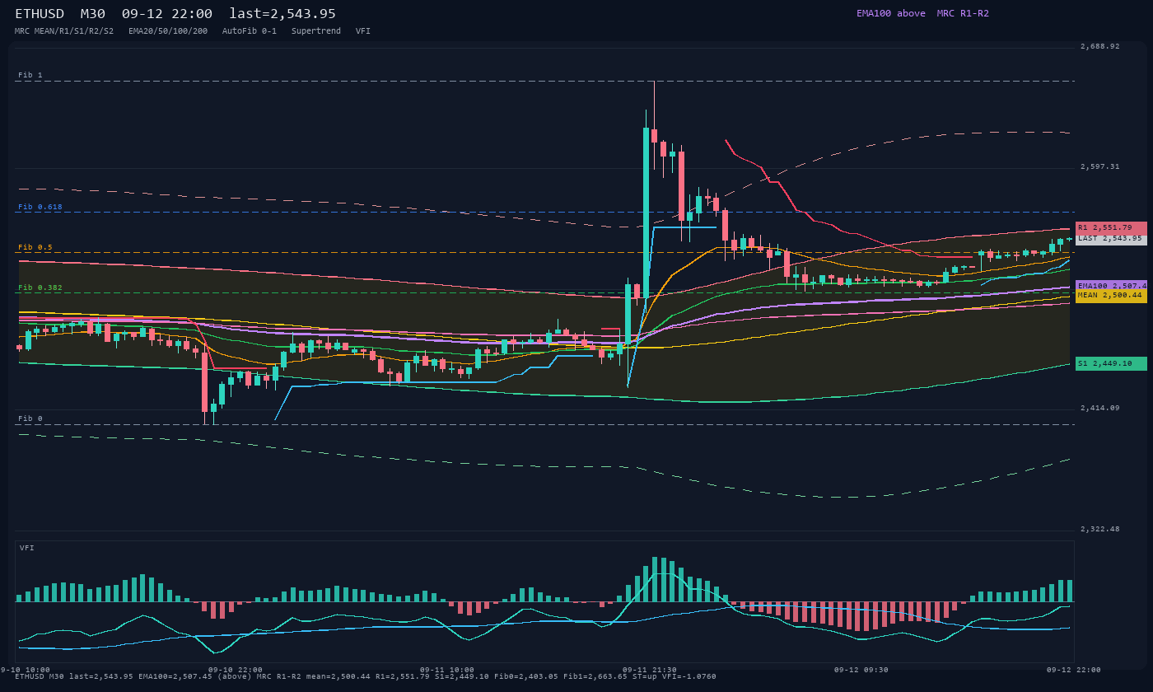Click the Fib 0.382 level label
The image size is (1153, 692).
40,288
